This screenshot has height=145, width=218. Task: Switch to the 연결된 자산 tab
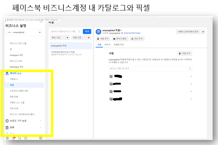point(119,45)
